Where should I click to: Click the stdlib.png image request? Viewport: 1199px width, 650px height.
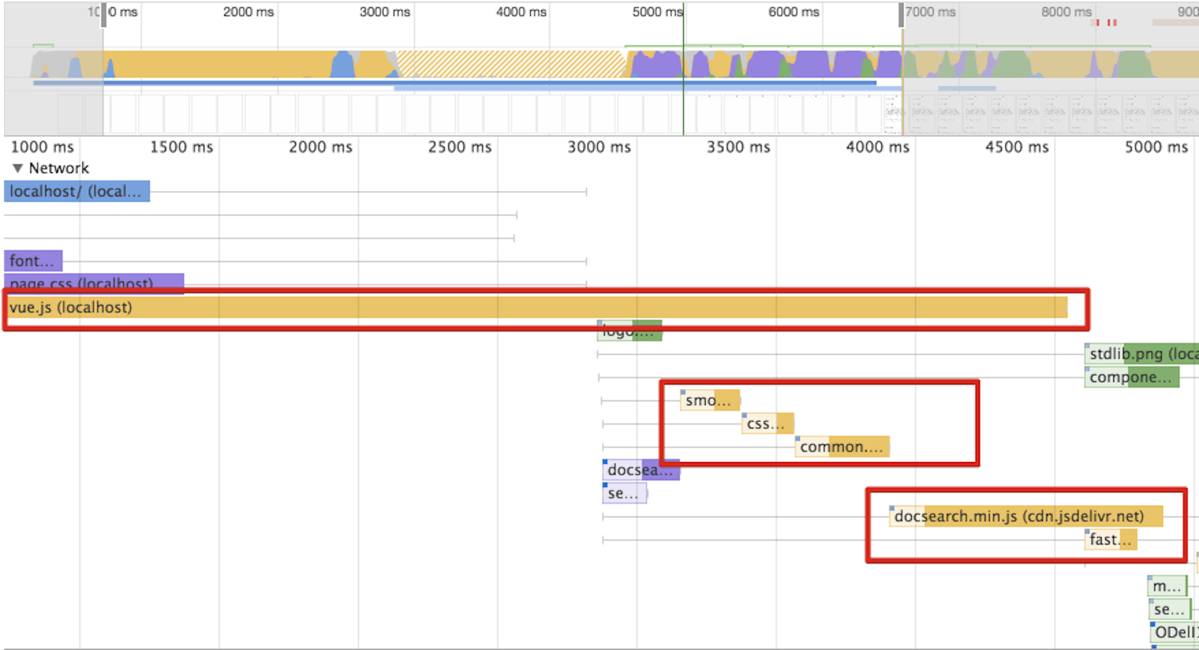point(1142,354)
